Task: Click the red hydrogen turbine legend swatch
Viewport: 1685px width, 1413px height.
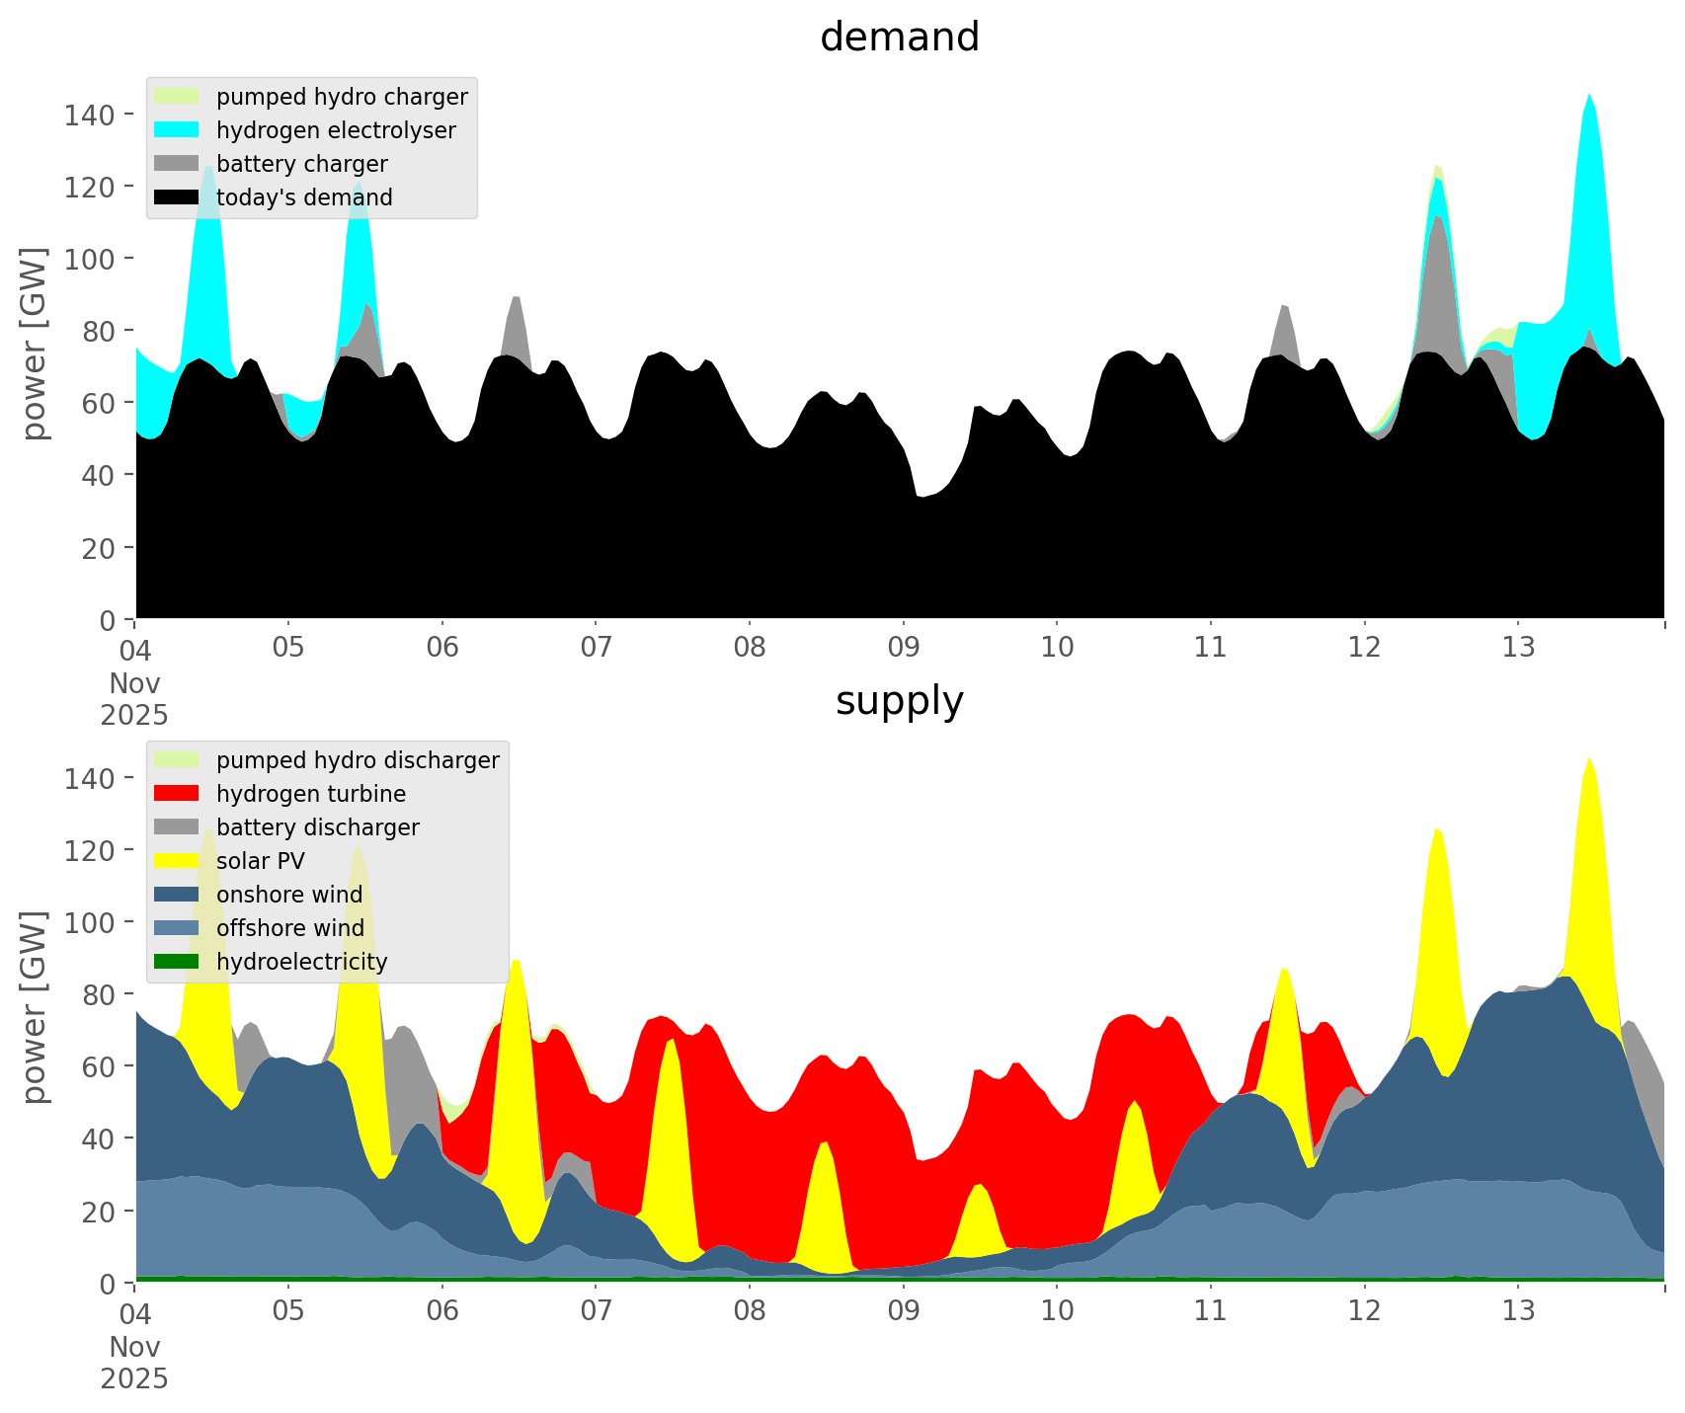Action: (x=177, y=794)
